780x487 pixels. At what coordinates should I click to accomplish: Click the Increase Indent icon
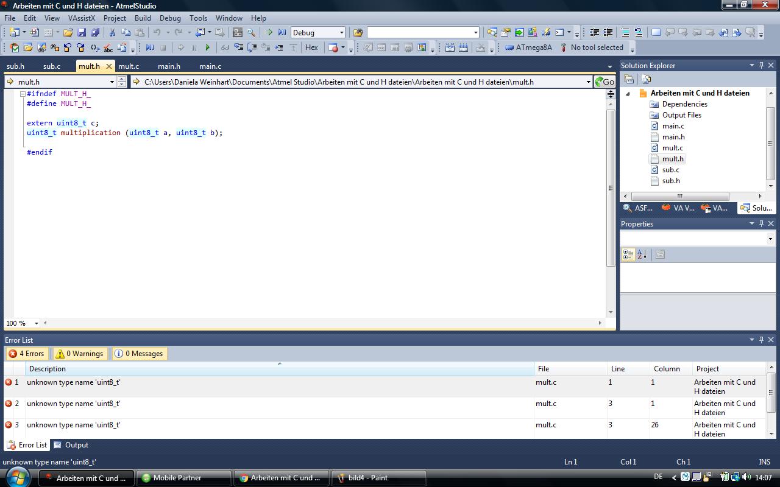tap(608, 32)
